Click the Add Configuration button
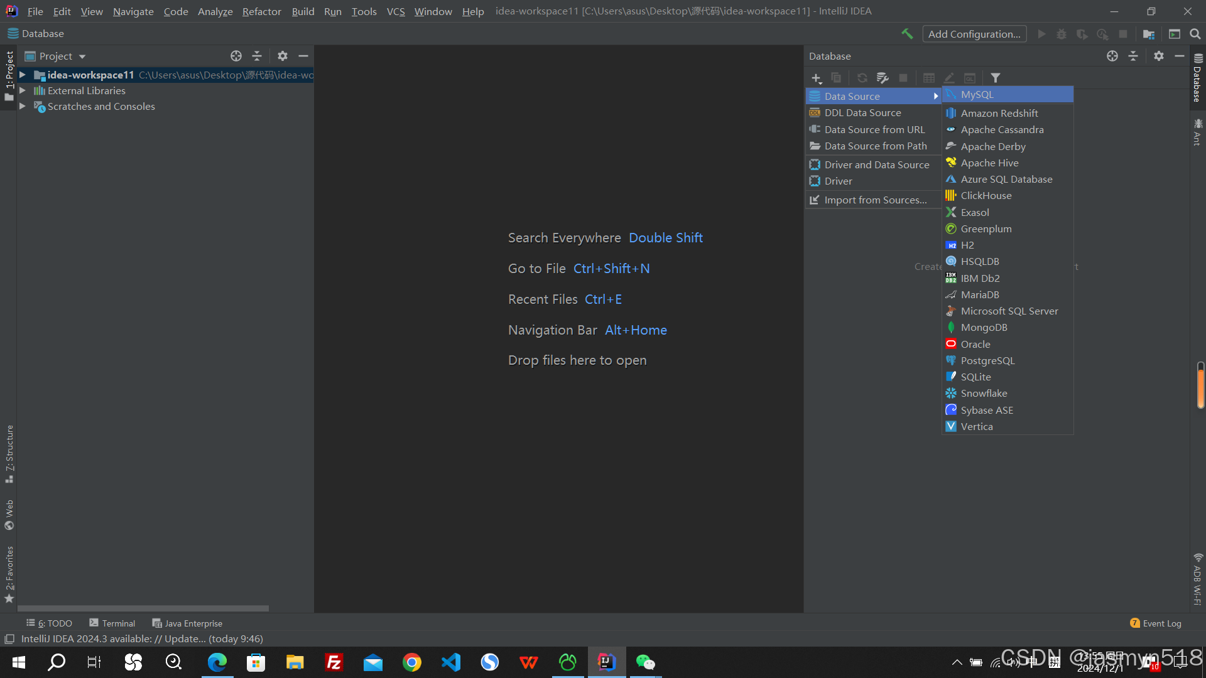Viewport: 1206px width, 678px height. [974, 34]
